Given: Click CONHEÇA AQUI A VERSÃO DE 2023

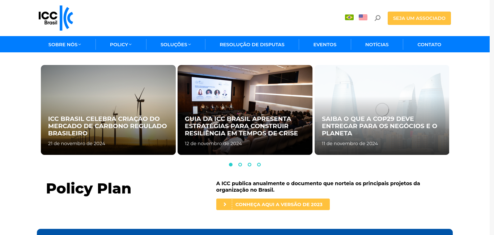Looking at the screenshot, I should pos(273,204).
